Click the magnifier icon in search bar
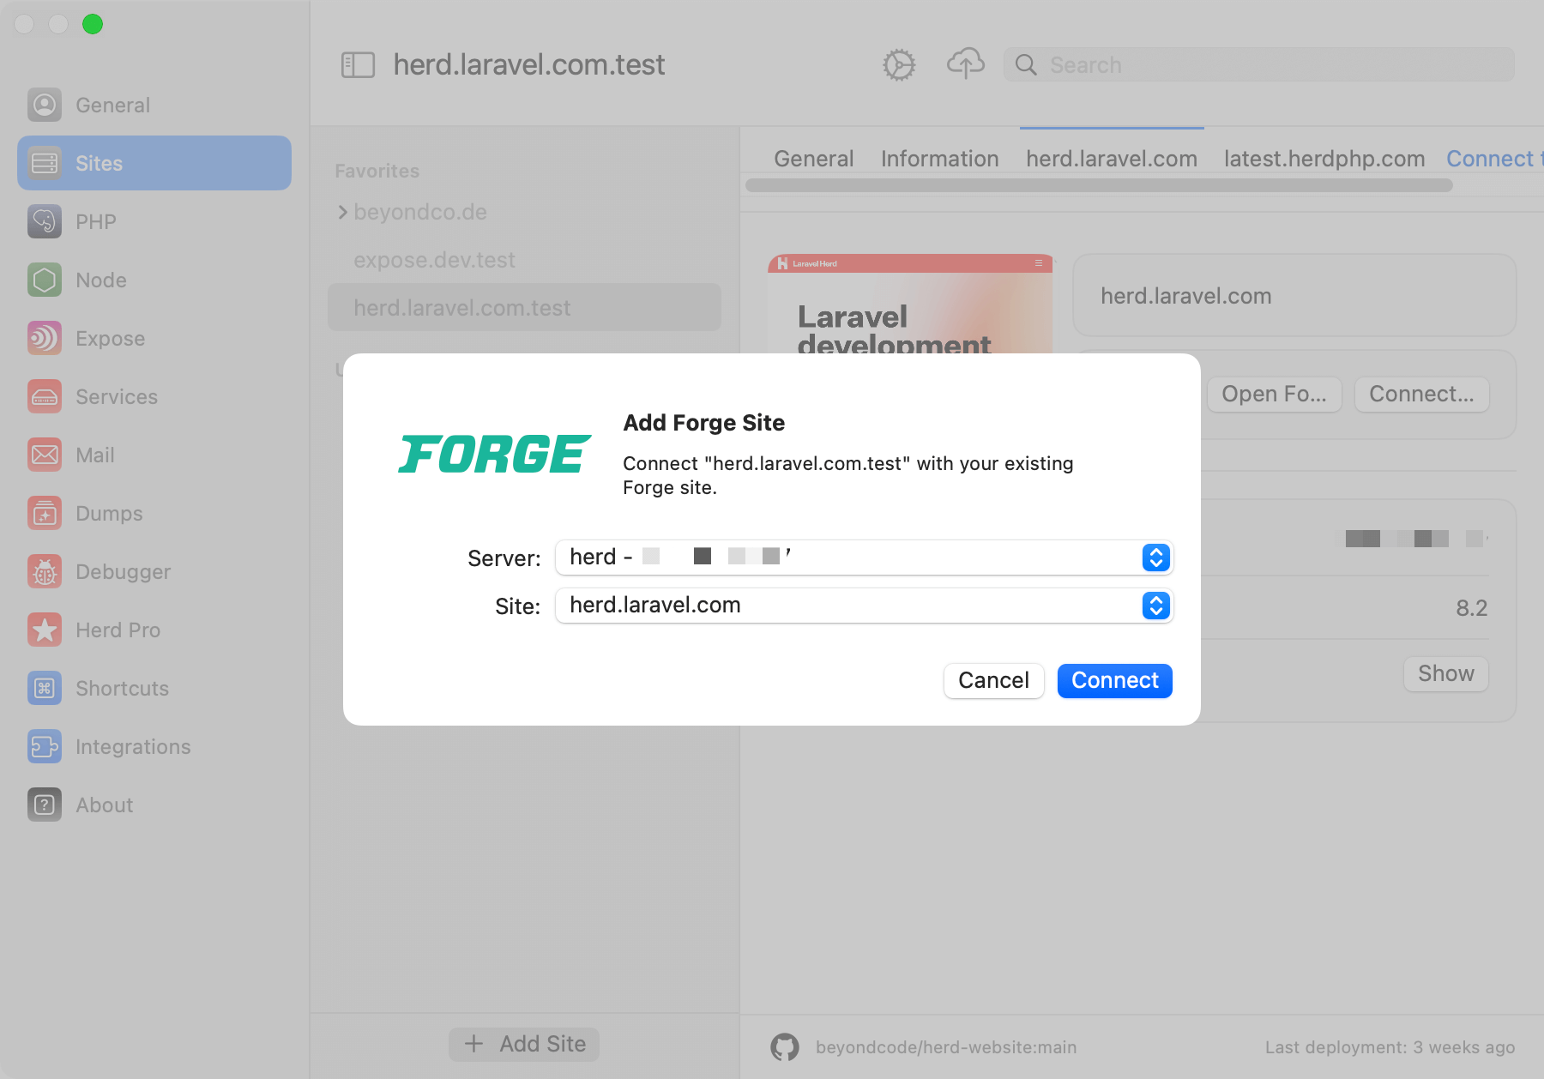1544x1079 pixels. pos(1026,64)
